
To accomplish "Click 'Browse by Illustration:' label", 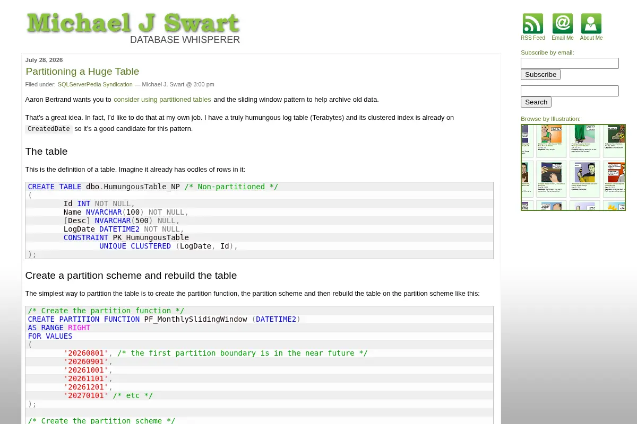I will point(550,119).
